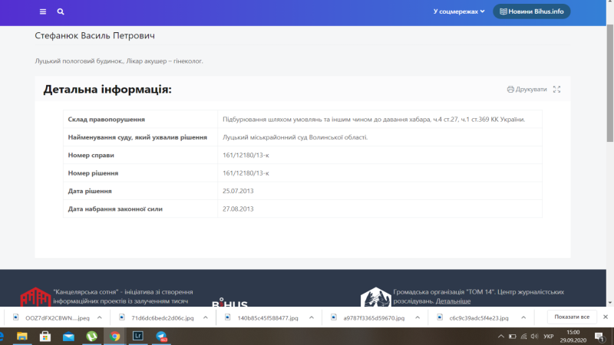Toggle fullscreen for details panel
614x345 pixels.
[x=557, y=90]
